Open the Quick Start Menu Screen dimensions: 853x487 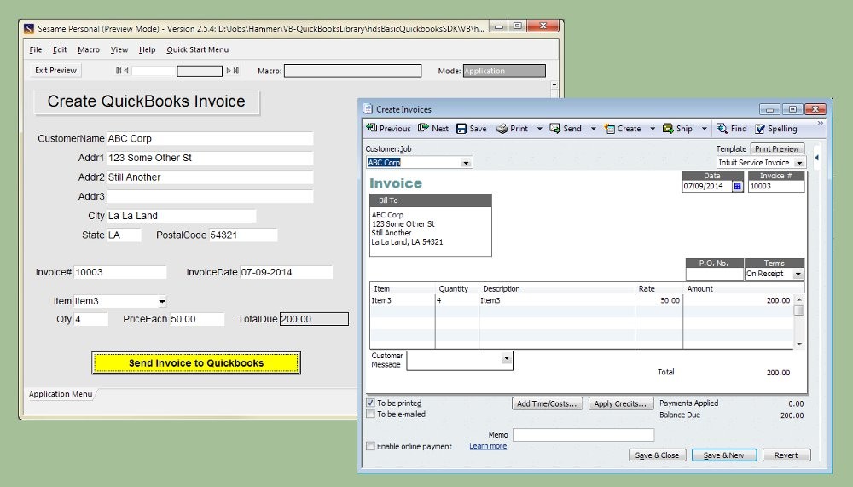point(198,49)
